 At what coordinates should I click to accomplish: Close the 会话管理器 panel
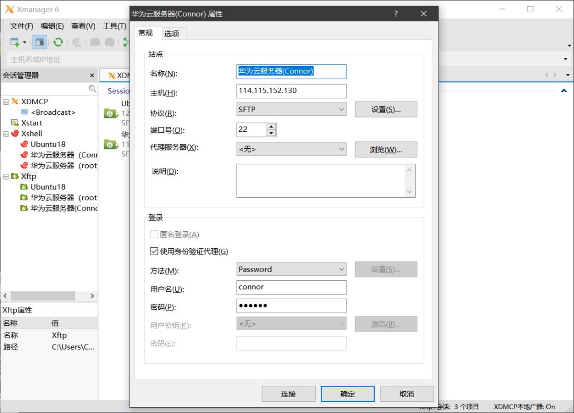92,75
